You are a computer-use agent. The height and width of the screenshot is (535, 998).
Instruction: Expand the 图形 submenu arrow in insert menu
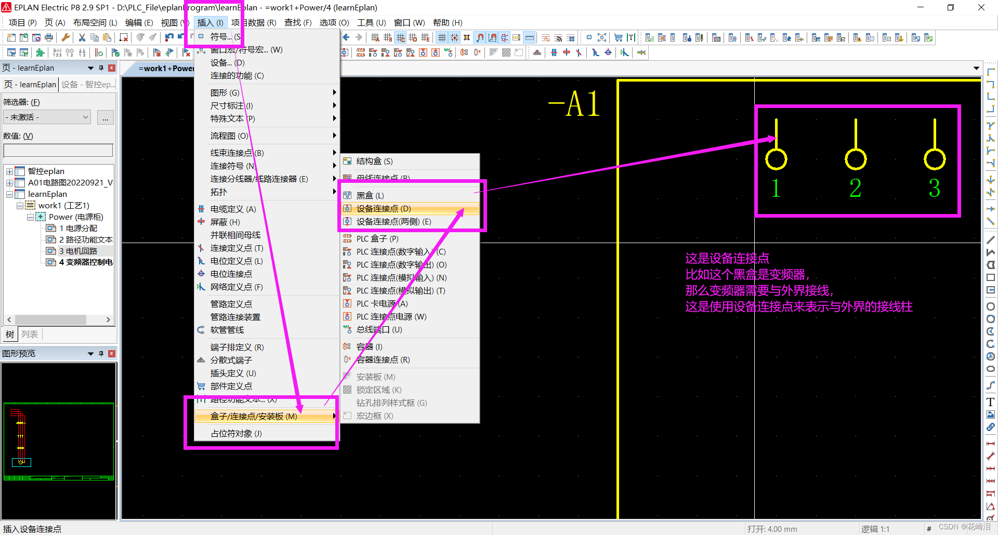[334, 92]
